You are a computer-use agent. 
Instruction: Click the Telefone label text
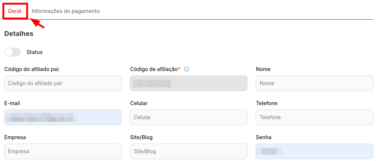click(267, 103)
